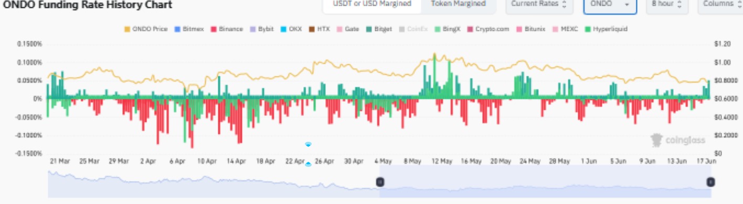The height and width of the screenshot is (204, 743).
Task: Click the -0.1000% left axis label
Action: (29, 135)
